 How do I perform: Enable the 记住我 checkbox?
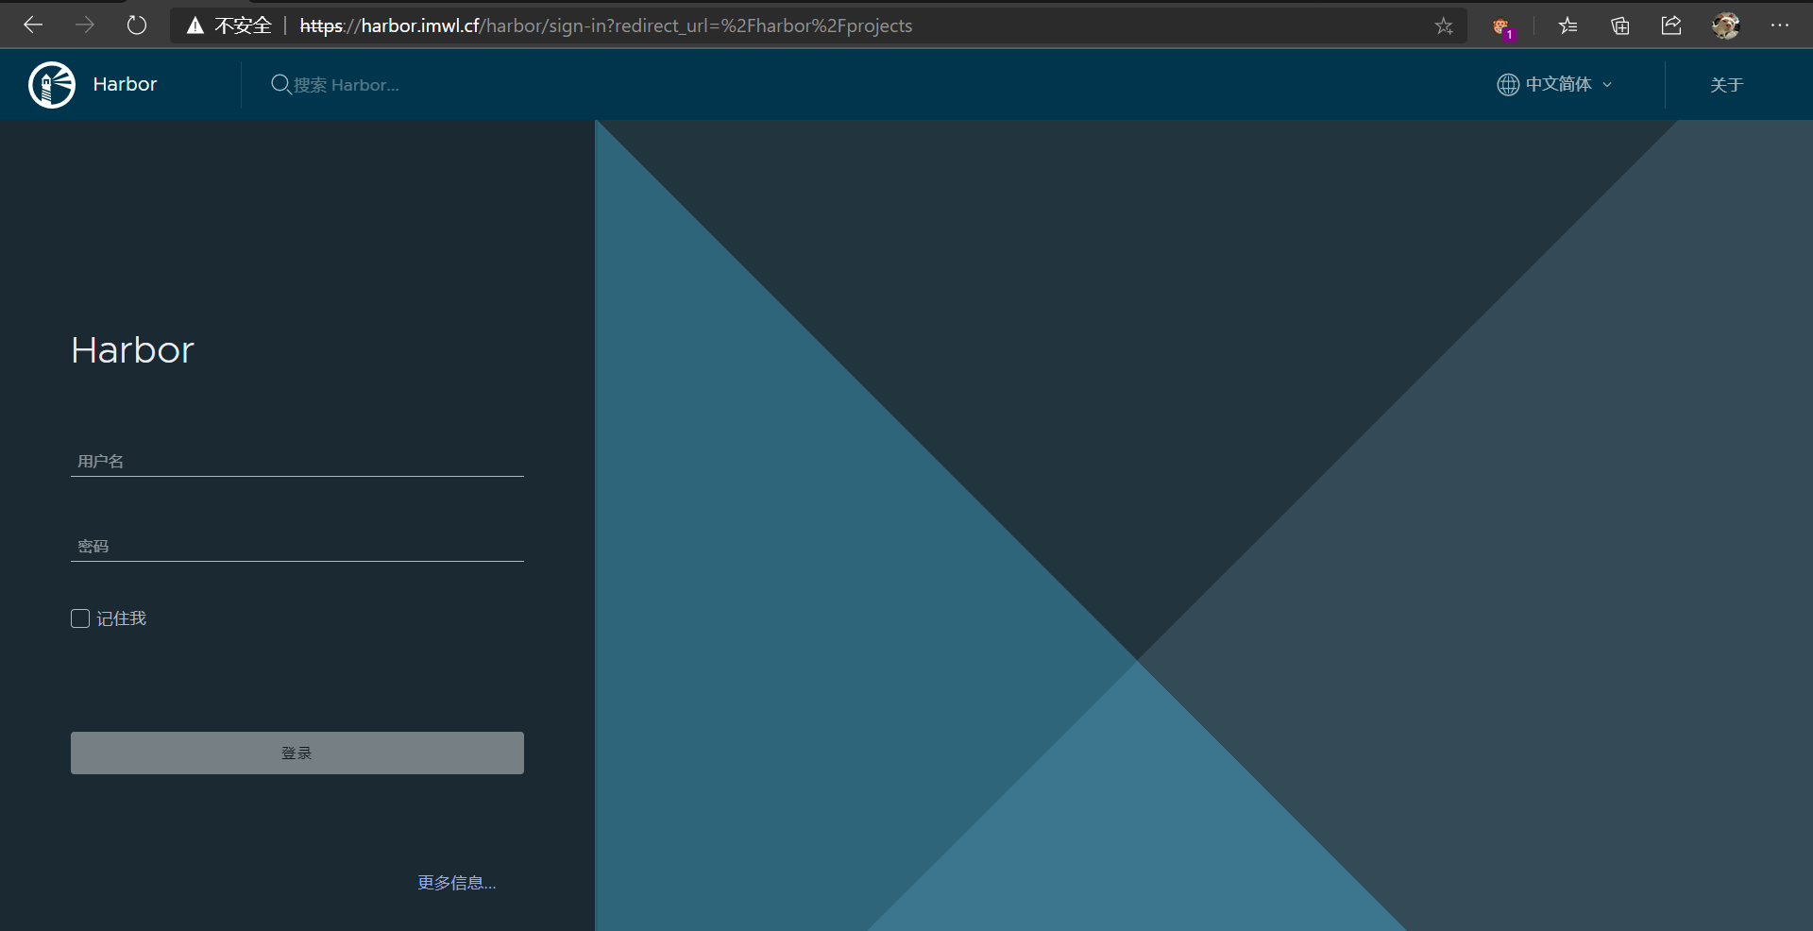80,618
